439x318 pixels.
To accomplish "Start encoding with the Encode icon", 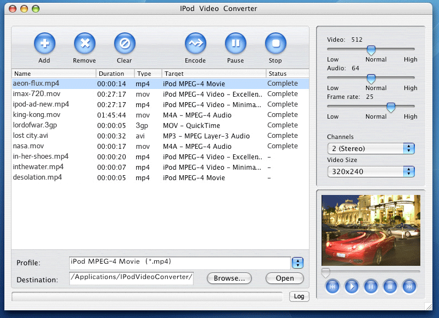I will 195,44.
